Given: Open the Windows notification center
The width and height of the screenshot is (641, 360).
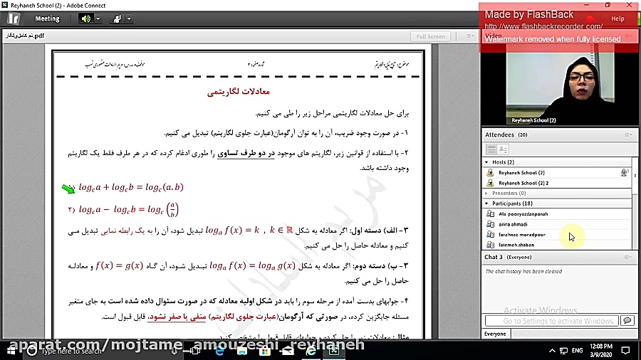Looking at the screenshot, I should click(626, 350).
